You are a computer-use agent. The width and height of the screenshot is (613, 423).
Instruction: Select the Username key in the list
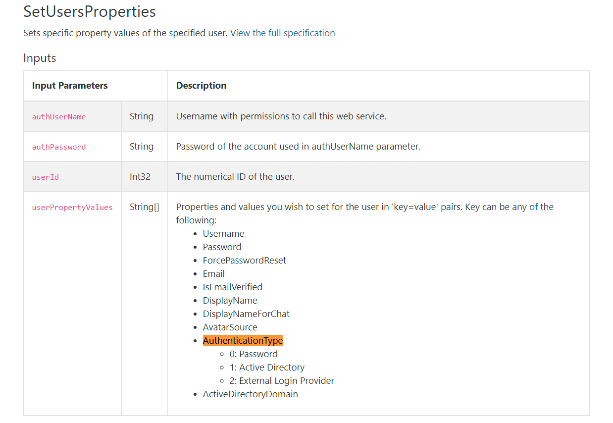tap(223, 234)
